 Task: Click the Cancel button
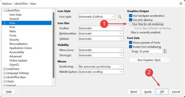pyautogui.click(x=176, y=92)
